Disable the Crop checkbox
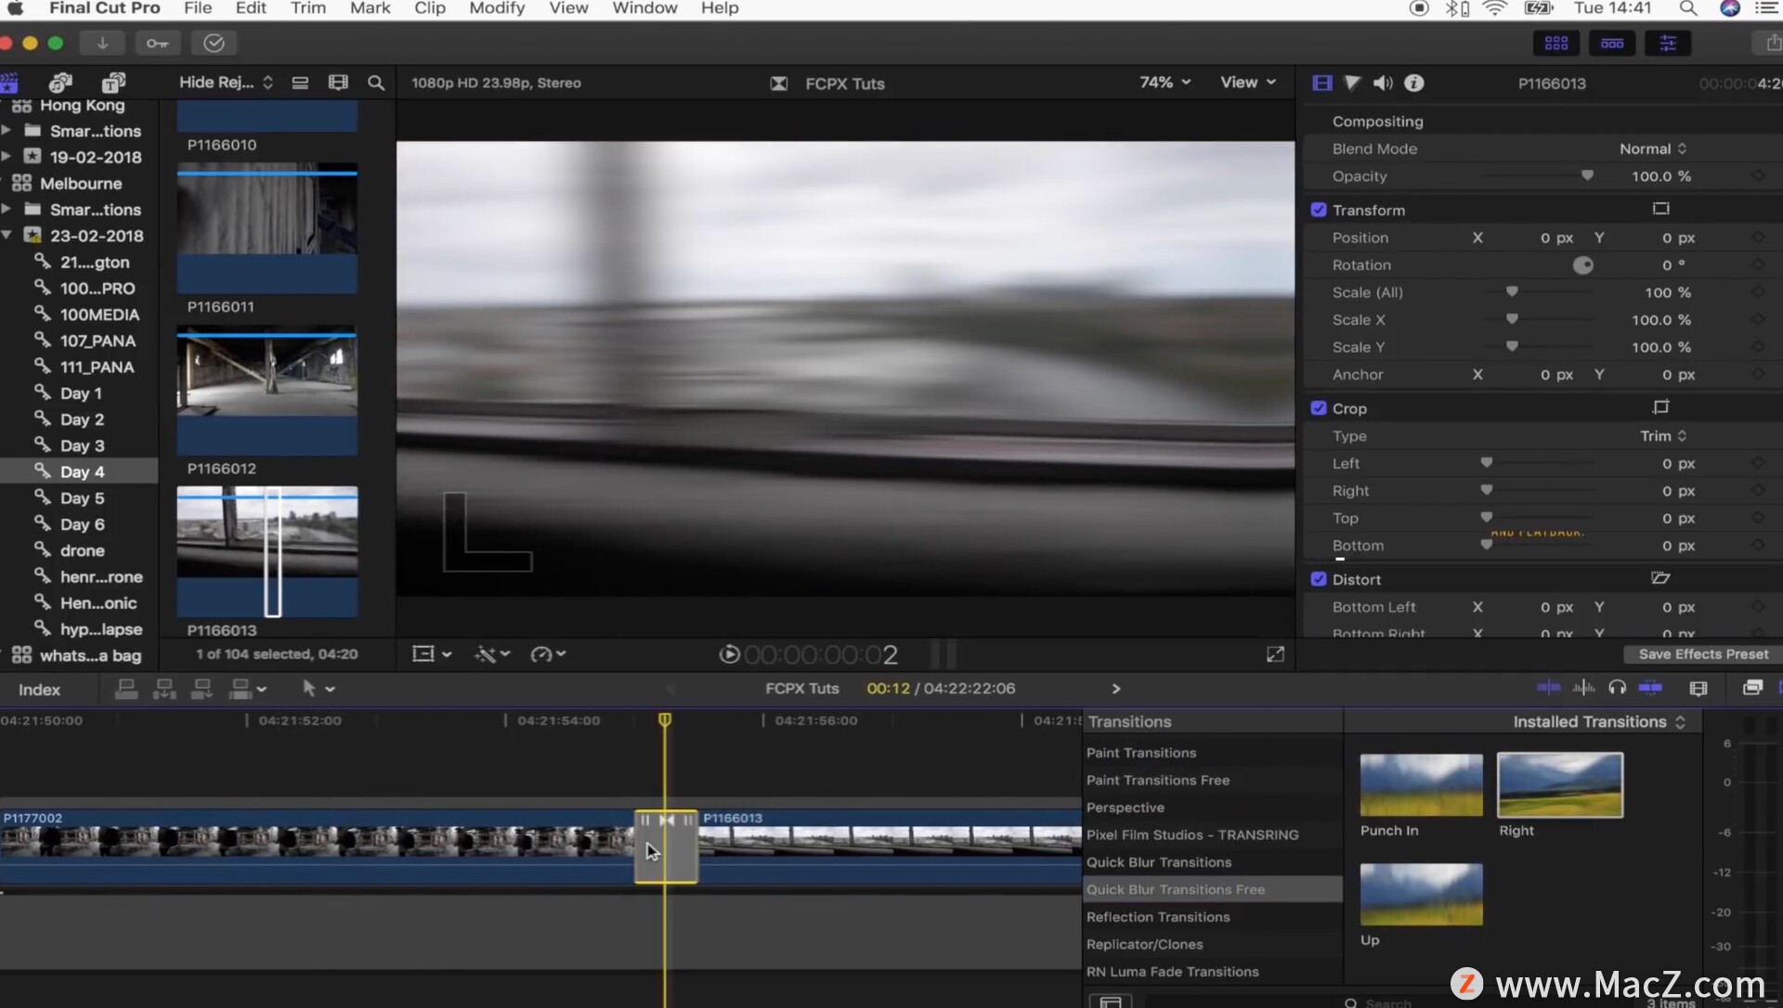Image resolution: width=1783 pixels, height=1008 pixels. (1318, 408)
